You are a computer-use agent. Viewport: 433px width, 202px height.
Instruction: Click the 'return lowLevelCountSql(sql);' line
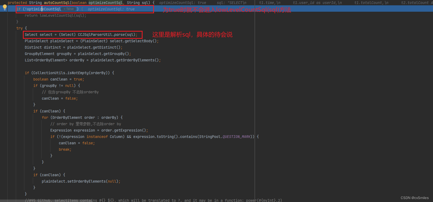(56, 15)
